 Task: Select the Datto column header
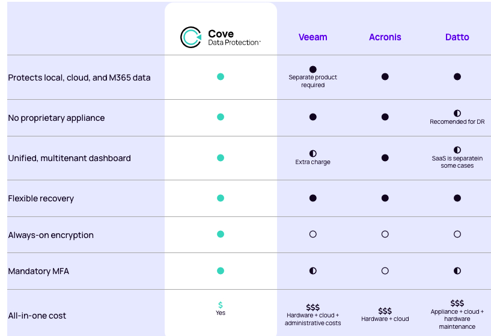457,37
